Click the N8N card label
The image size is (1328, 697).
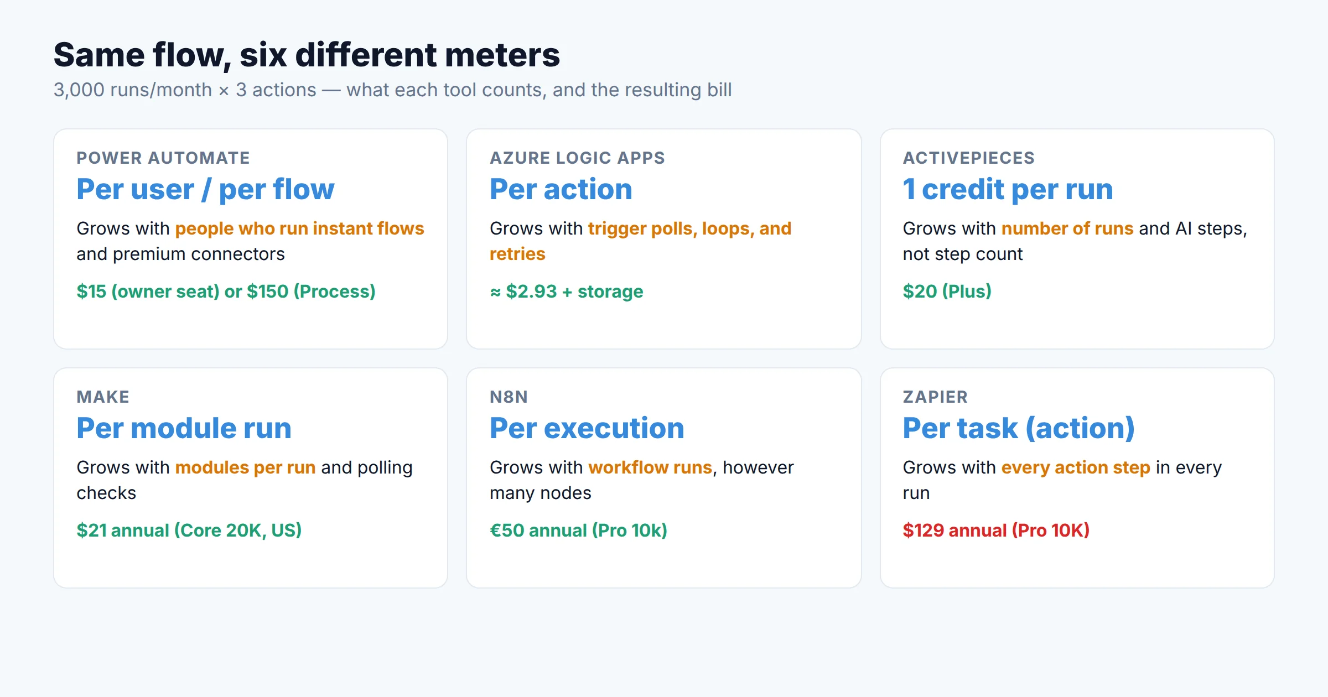509,397
